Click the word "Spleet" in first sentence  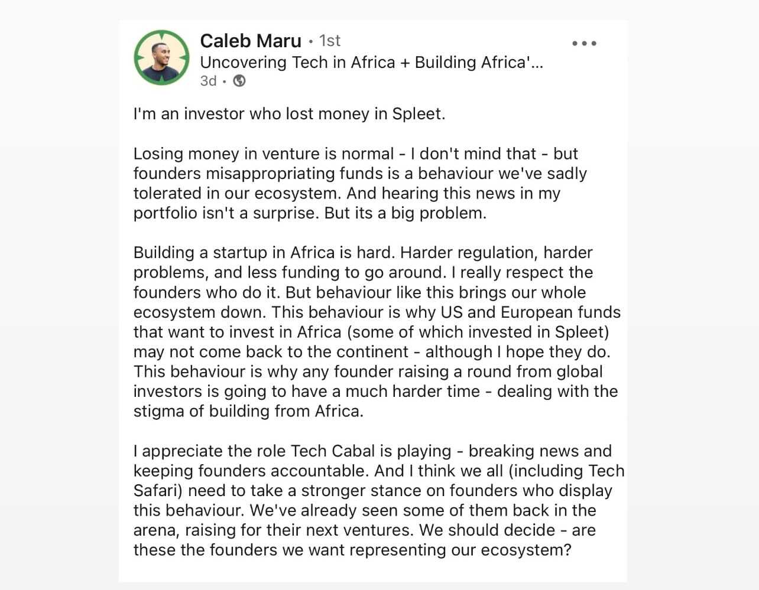click(x=417, y=113)
